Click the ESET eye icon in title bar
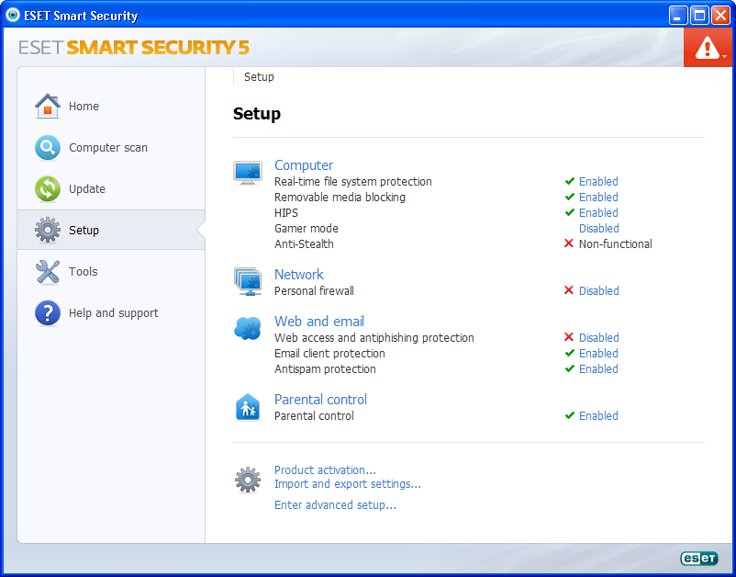This screenshot has height=577, width=736. coord(13,15)
